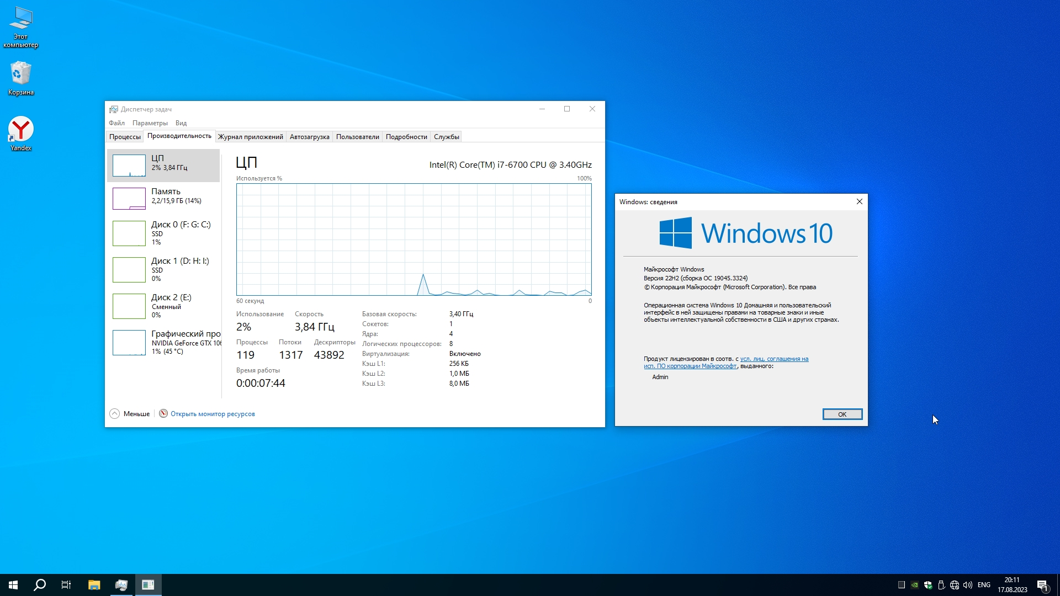Click the Open Resource Monitor link

(213, 414)
